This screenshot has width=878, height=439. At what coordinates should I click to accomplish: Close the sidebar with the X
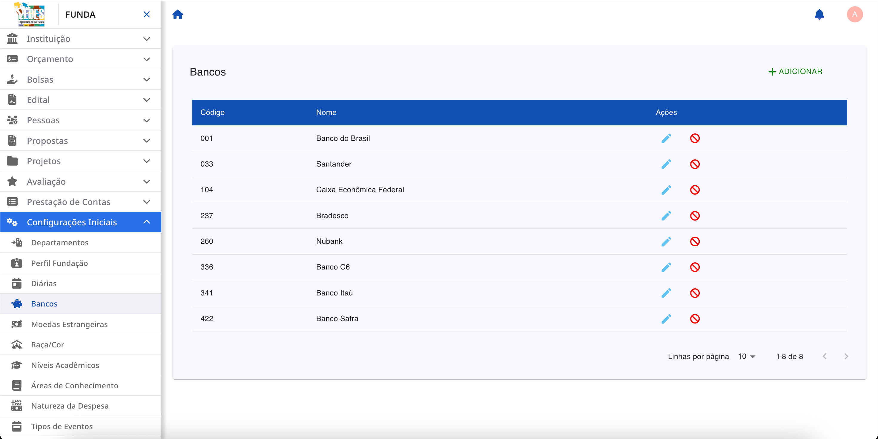(147, 14)
